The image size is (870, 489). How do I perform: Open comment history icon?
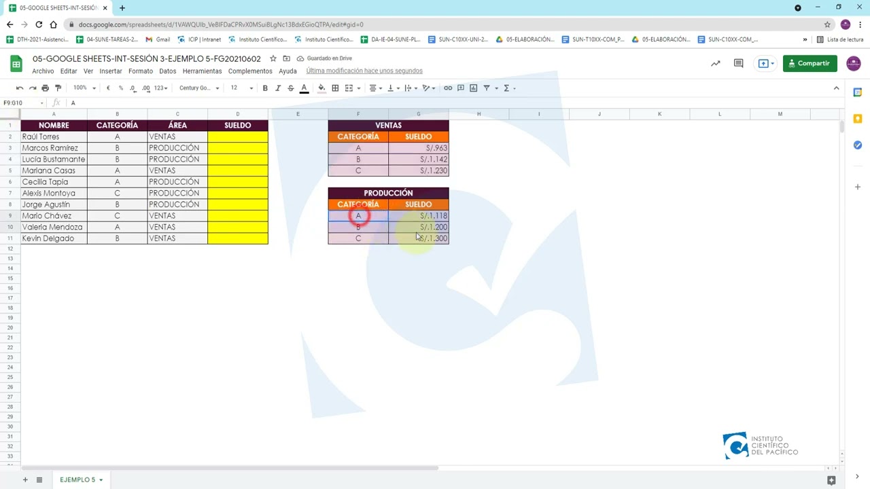738,63
